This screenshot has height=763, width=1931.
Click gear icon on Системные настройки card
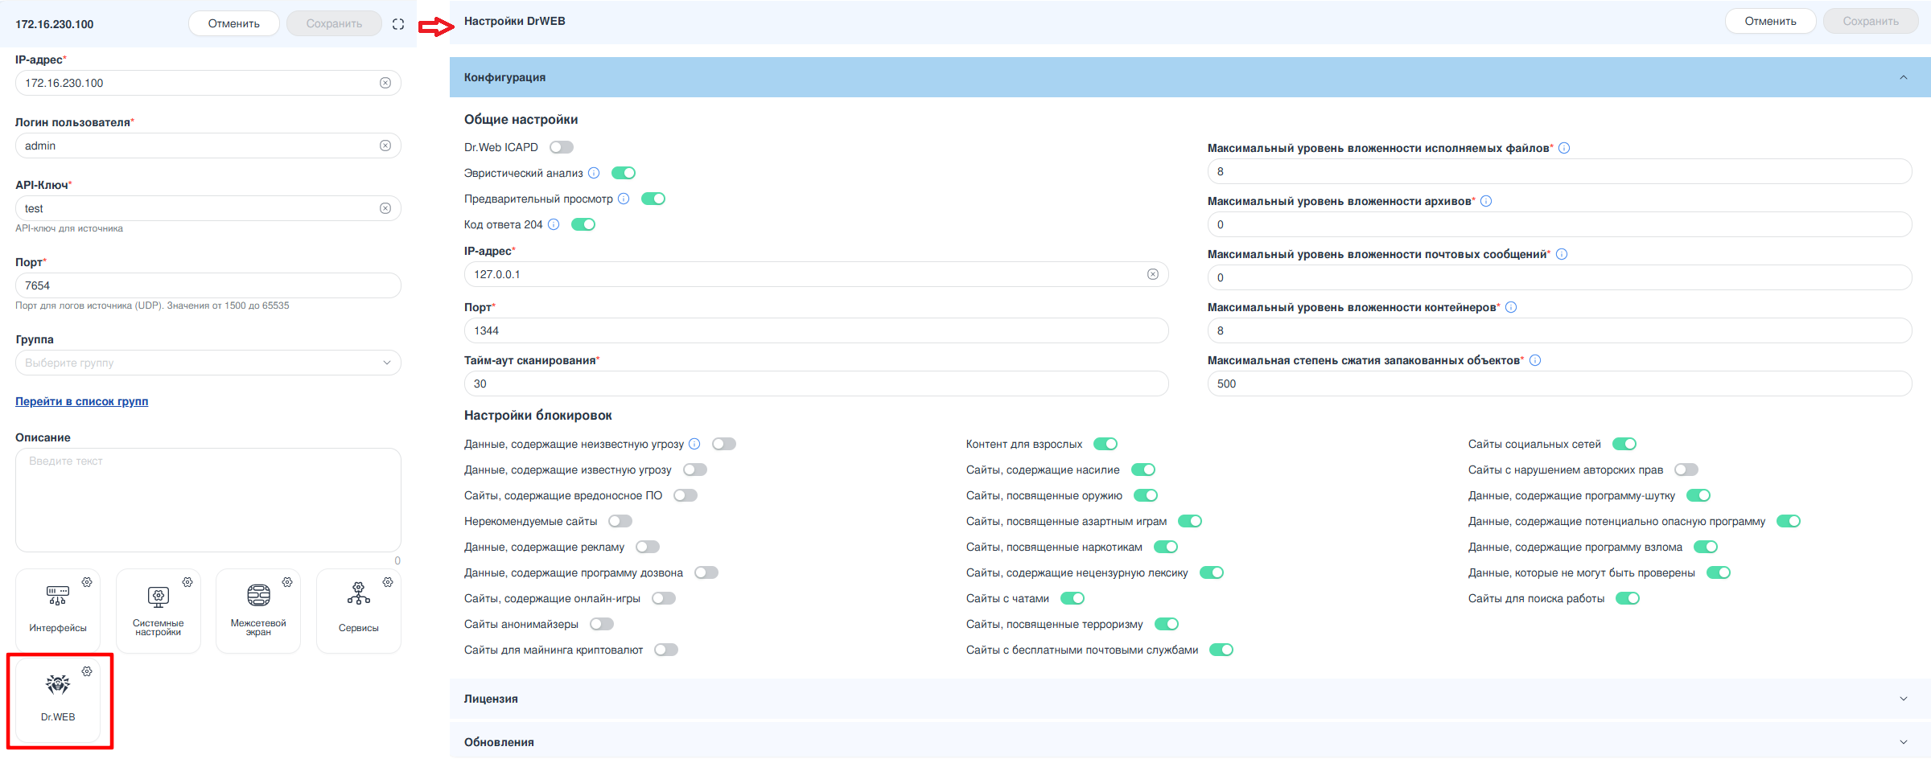pyautogui.click(x=187, y=582)
